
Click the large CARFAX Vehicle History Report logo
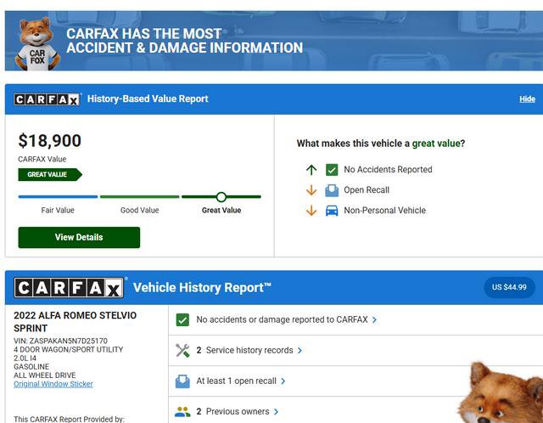70,288
